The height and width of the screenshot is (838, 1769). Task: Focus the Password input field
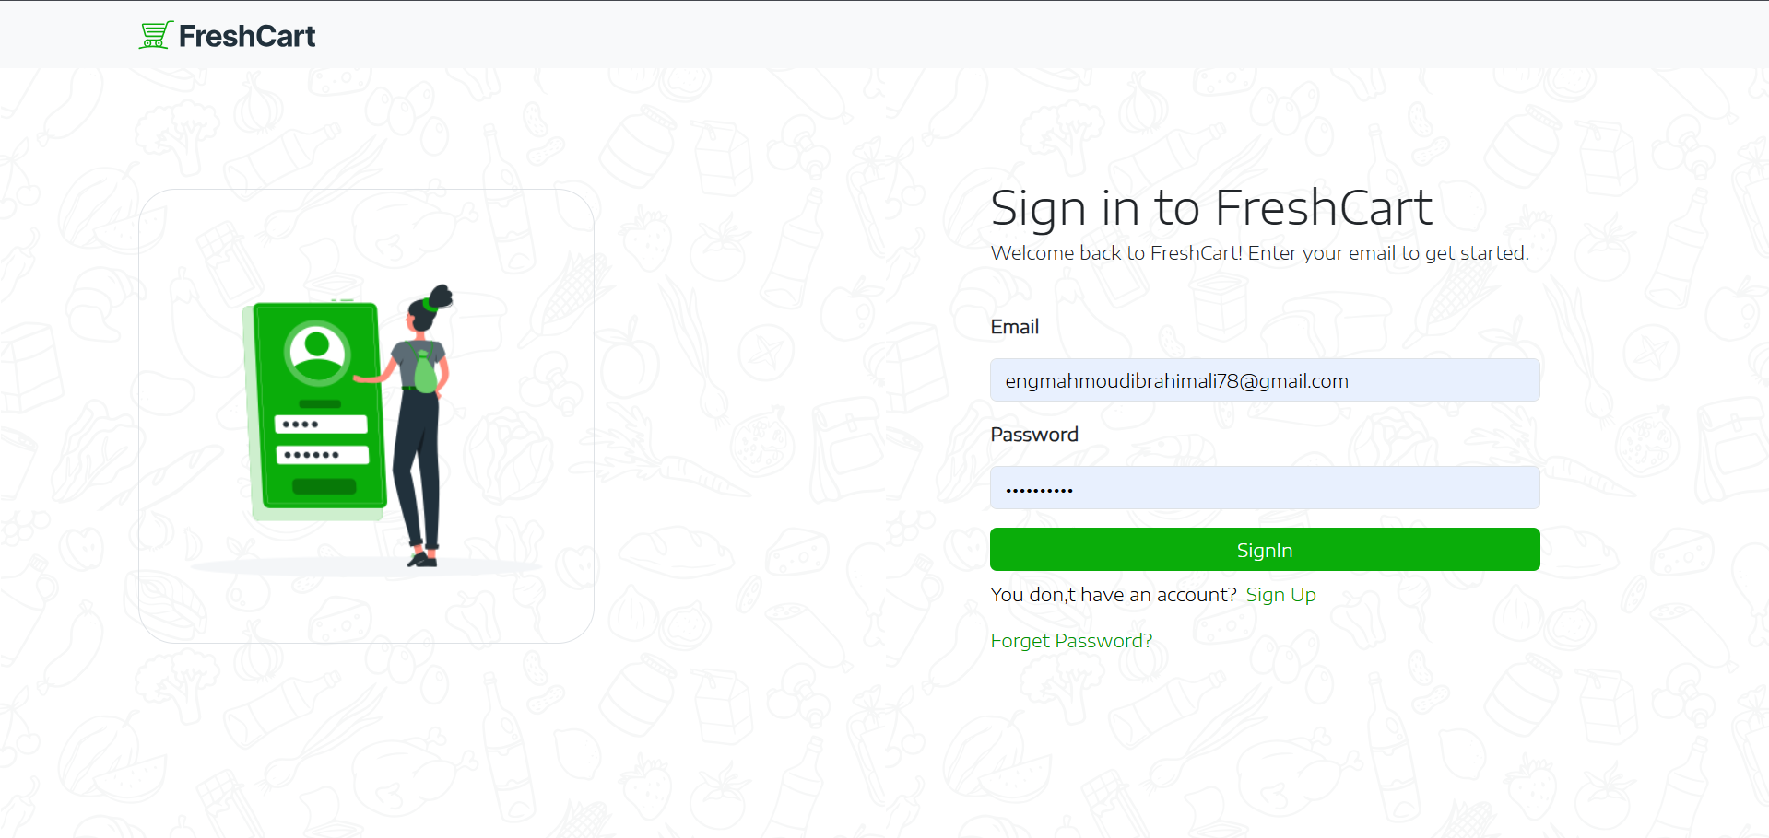click(x=1264, y=488)
